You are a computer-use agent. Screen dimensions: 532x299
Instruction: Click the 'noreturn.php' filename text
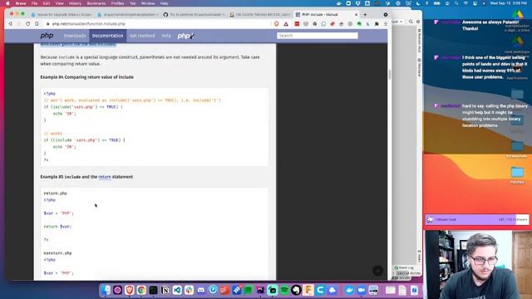[x=57, y=252]
